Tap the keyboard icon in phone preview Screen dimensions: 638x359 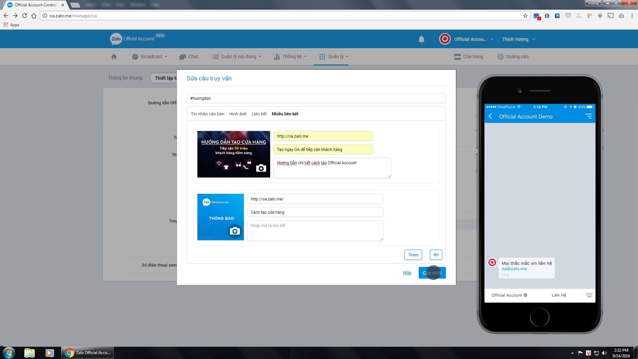(589, 295)
